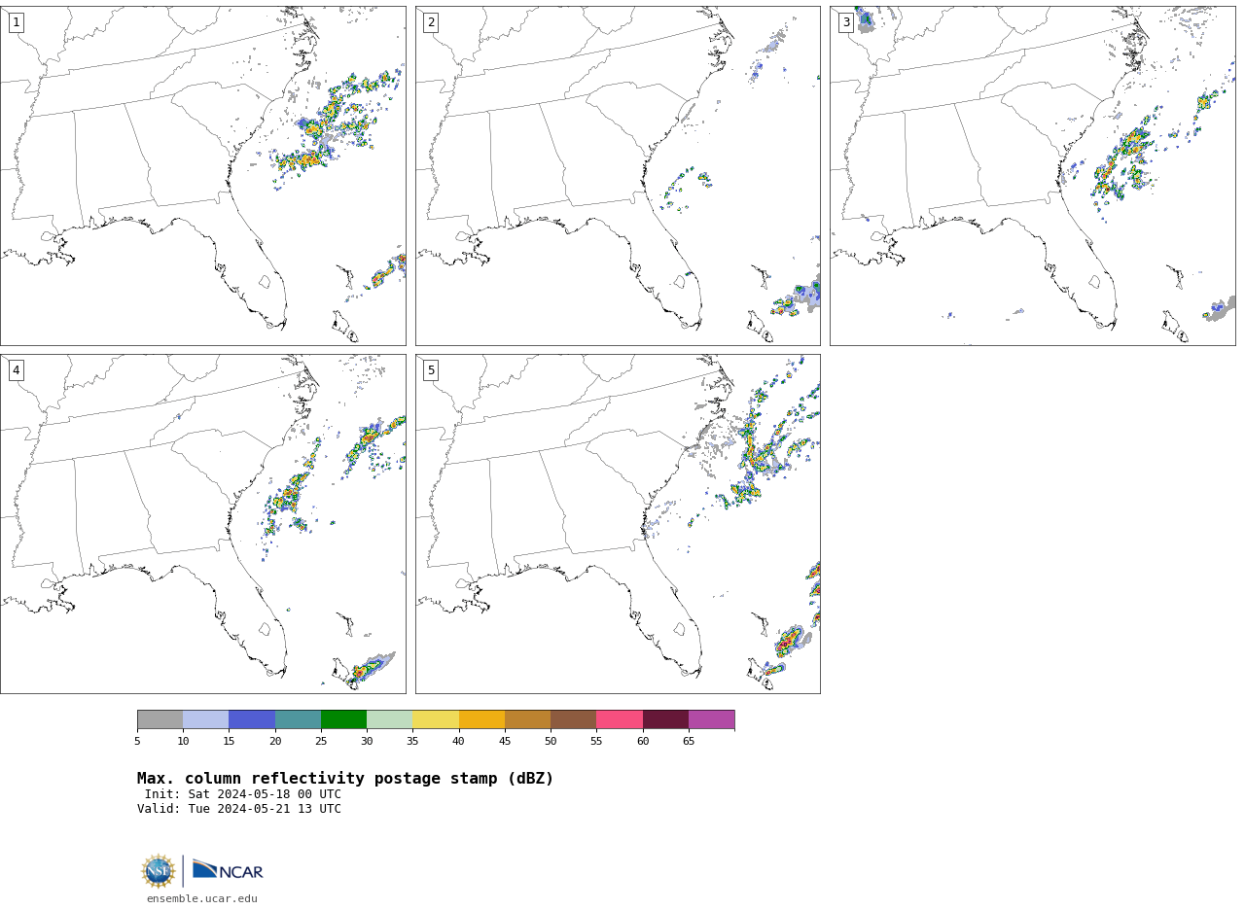Click the teal 20-25 dBZ swatch

[x=298, y=719]
